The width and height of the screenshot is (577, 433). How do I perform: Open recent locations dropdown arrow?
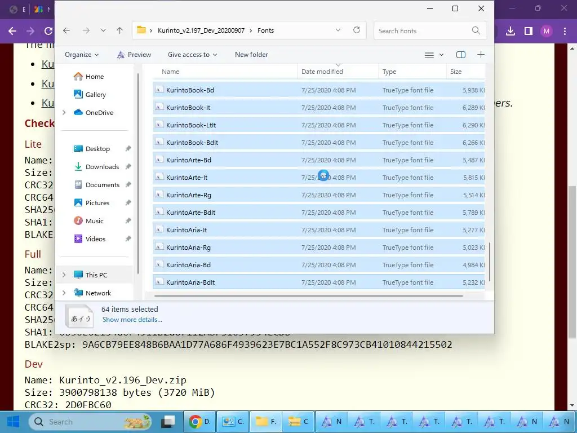pyautogui.click(x=104, y=30)
